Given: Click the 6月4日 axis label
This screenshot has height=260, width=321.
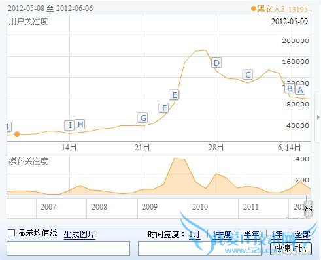Looking at the screenshot, I should (x=289, y=148).
